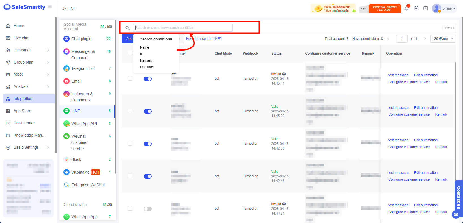
Task: Enable the switch on the last row
Action: pyautogui.click(x=148, y=209)
